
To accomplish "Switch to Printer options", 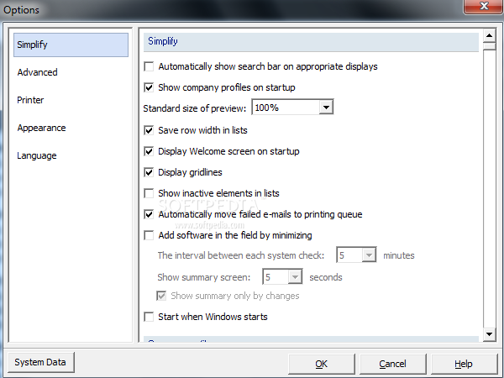I will tap(30, 100).
